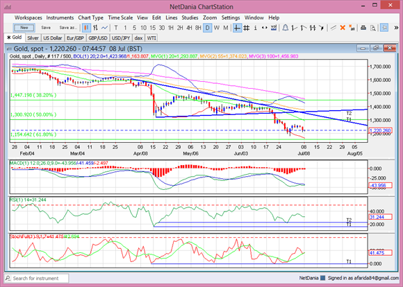This screenshot has height=287, width=403.
Task: Select the parallel lines drawing tool
Action: [x=334, y=28]
